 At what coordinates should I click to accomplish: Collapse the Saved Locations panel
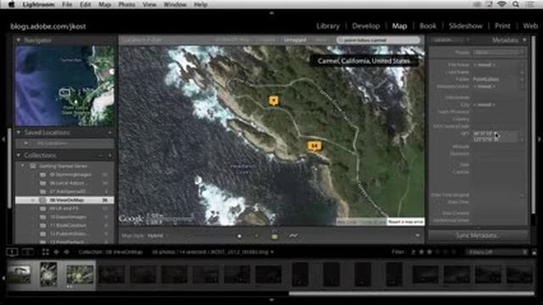point(19,132)
